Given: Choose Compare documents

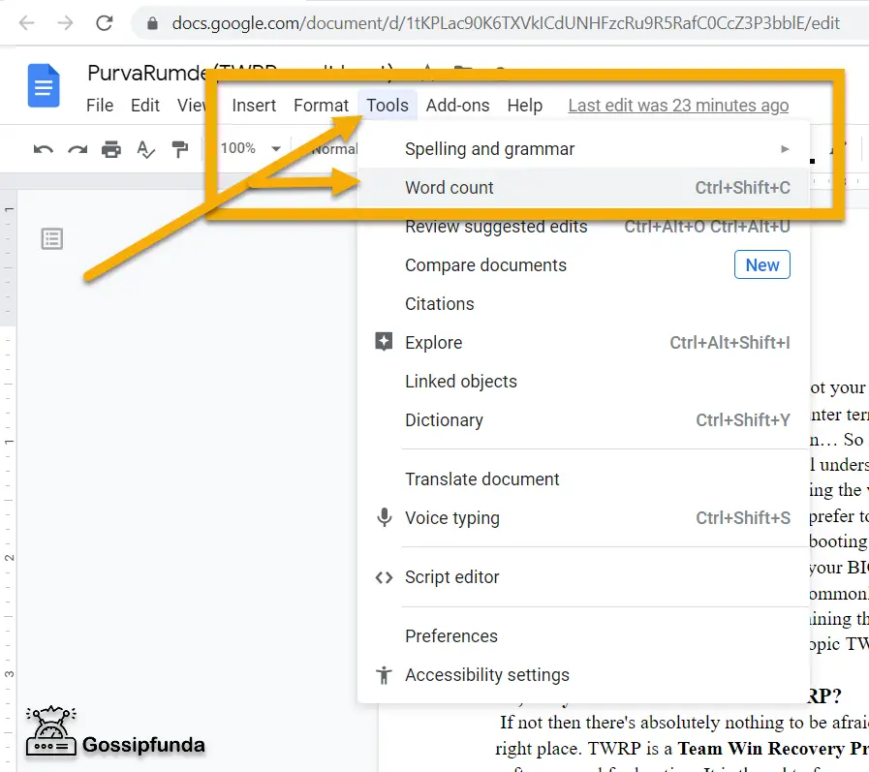Looking at the screenshot, I should (584, 264).
